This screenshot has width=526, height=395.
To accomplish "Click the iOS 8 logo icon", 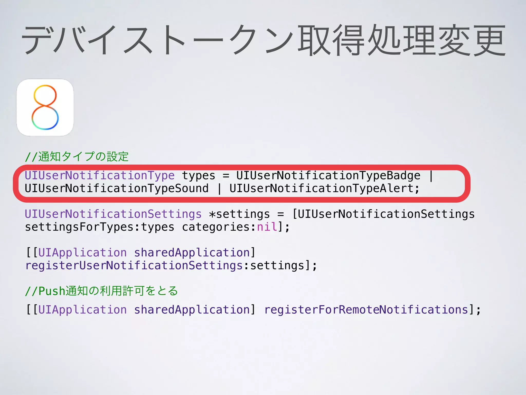I will tap(45, 107).
